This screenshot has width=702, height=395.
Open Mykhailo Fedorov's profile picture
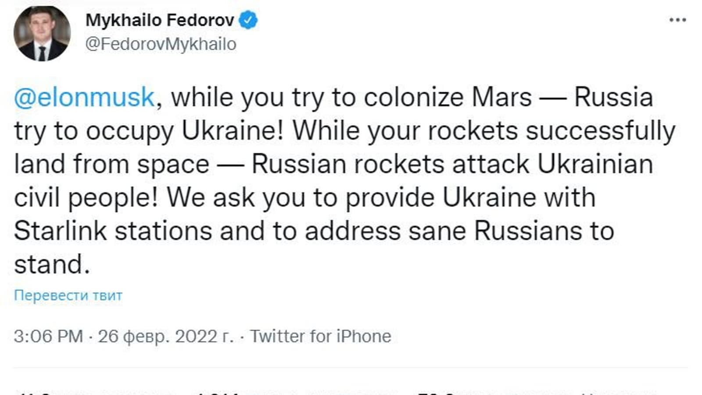point(42,34)
